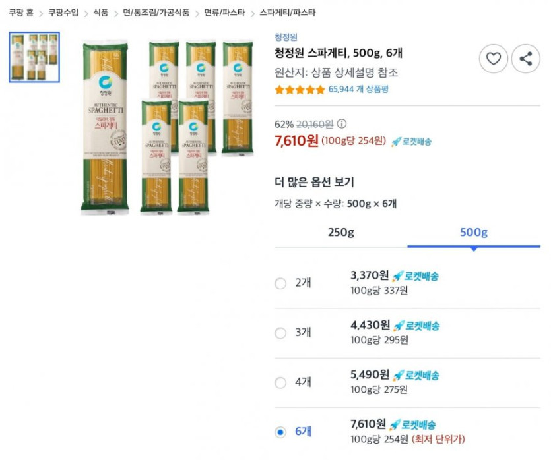The height and width of the screenshot is (460, 551).
Task: Open the 65,944 개 상품평 reviews link
Action: click(x=359, y=90)
